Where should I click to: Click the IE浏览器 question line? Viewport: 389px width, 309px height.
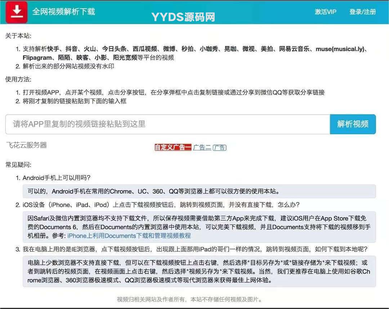coord(195,249)
